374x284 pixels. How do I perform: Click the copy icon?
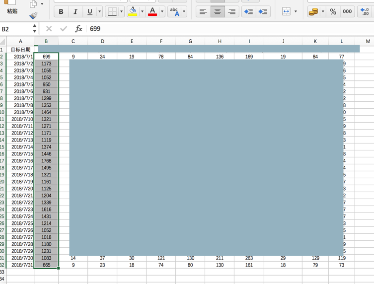33,4
